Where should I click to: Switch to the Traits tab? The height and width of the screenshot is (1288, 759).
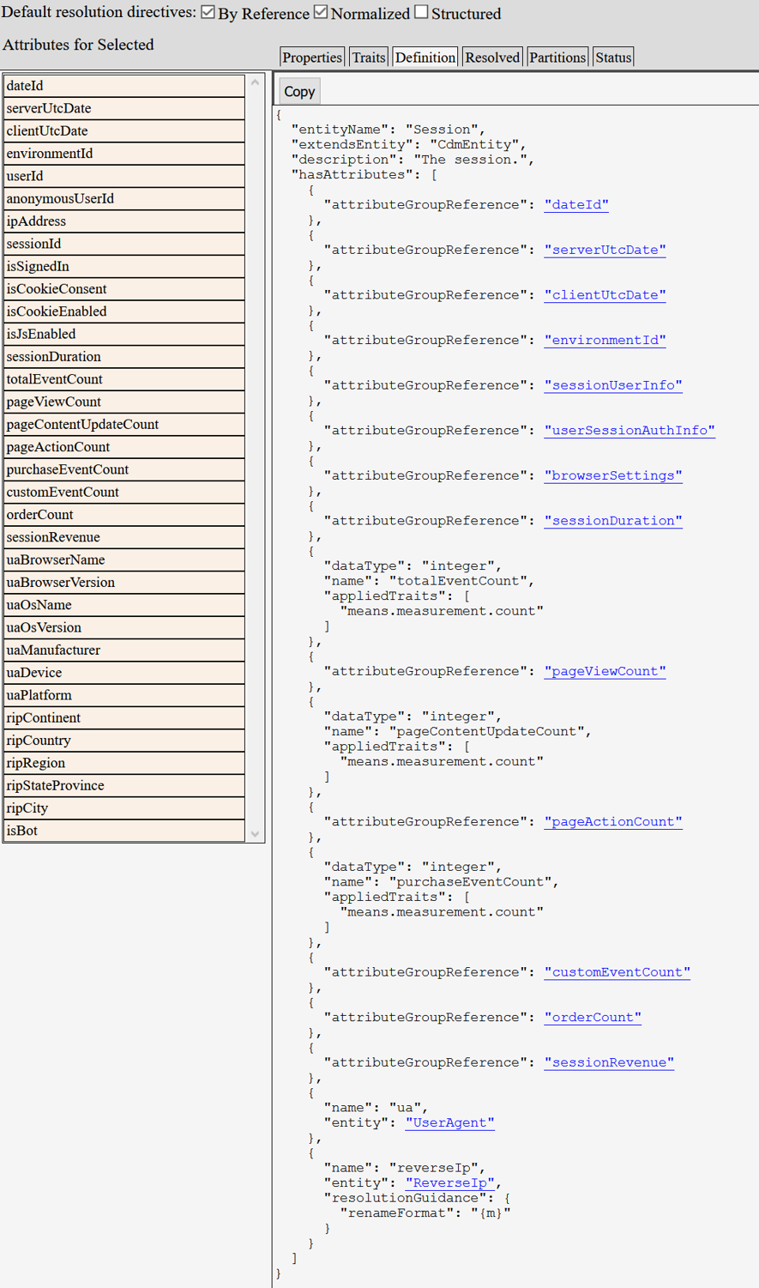point(369,57)
